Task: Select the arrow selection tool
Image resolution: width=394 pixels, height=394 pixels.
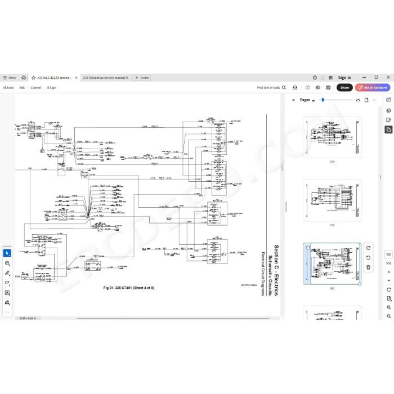Action: 7,253
